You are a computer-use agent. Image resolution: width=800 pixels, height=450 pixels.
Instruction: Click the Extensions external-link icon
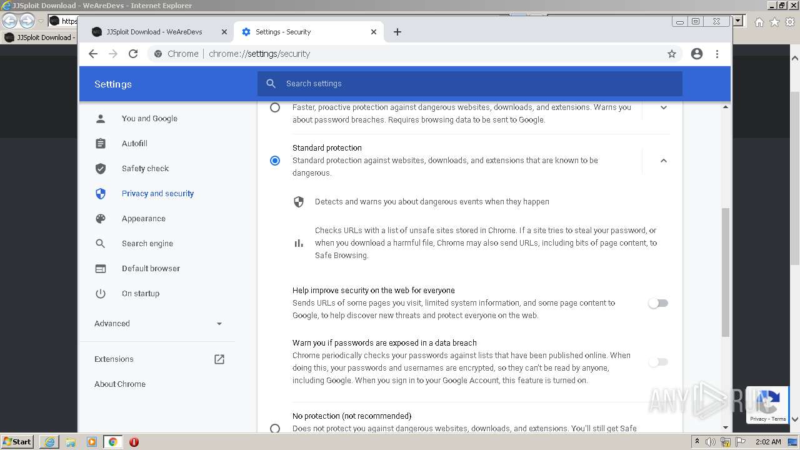[219, 359]
